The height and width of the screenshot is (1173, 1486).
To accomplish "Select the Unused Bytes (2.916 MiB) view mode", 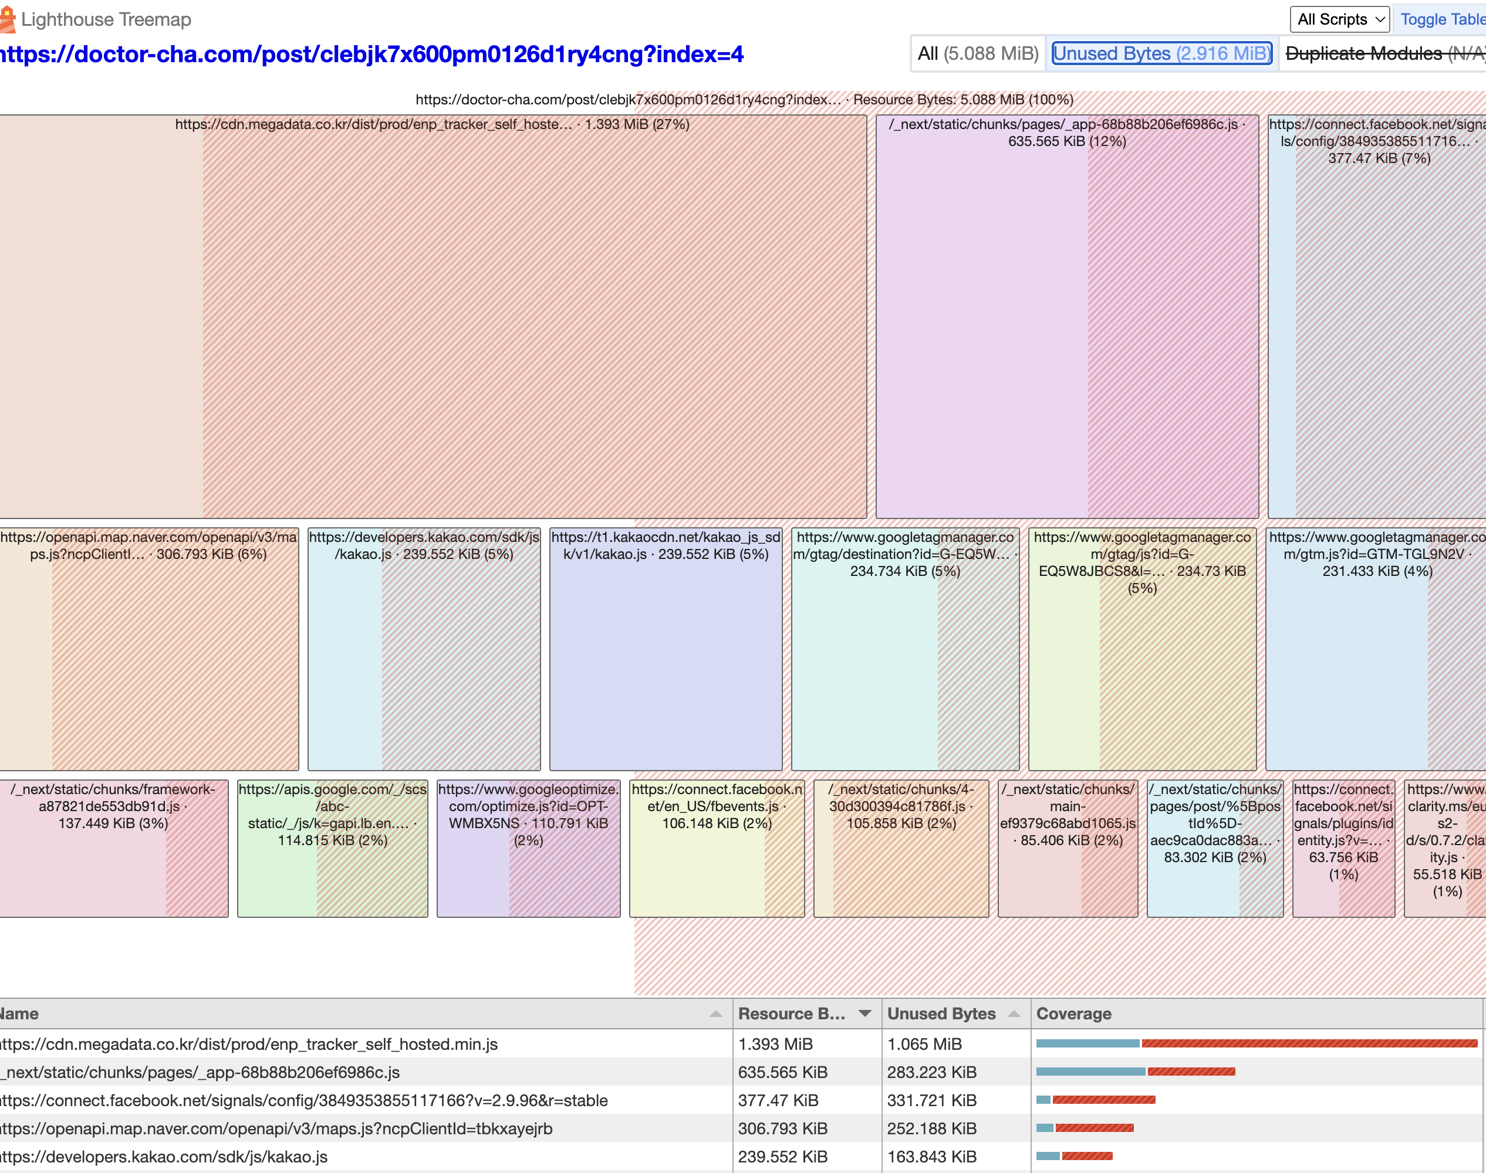I will point(1161,53).
